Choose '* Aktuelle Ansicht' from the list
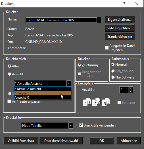The width and height of the screenshot is (144, 149). click(43, 89)
